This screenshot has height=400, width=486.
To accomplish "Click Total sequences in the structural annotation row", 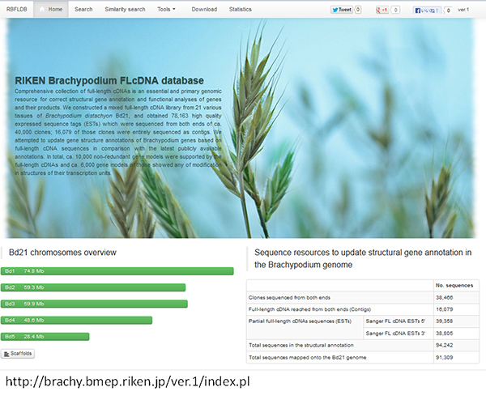I will (x=363, y=345).
